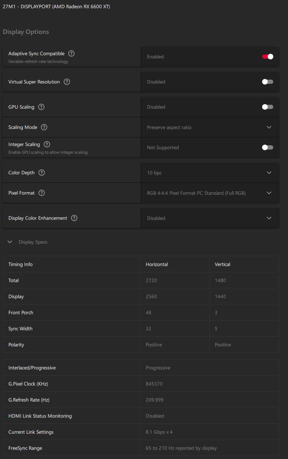Disable the Adaptive Sync Compatible toggle
The image size is (288, 459).
point(267,57)
